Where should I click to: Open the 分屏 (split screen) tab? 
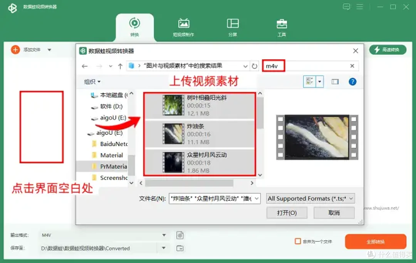coord(233,27)
